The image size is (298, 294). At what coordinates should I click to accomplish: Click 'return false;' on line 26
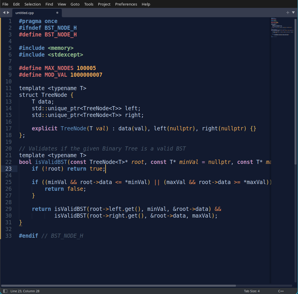pyautogui.click(x=65, y=189)
